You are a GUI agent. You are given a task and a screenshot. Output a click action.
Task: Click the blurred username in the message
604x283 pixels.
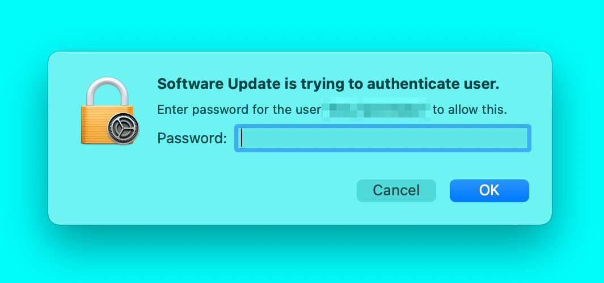(x=377, y=110)
